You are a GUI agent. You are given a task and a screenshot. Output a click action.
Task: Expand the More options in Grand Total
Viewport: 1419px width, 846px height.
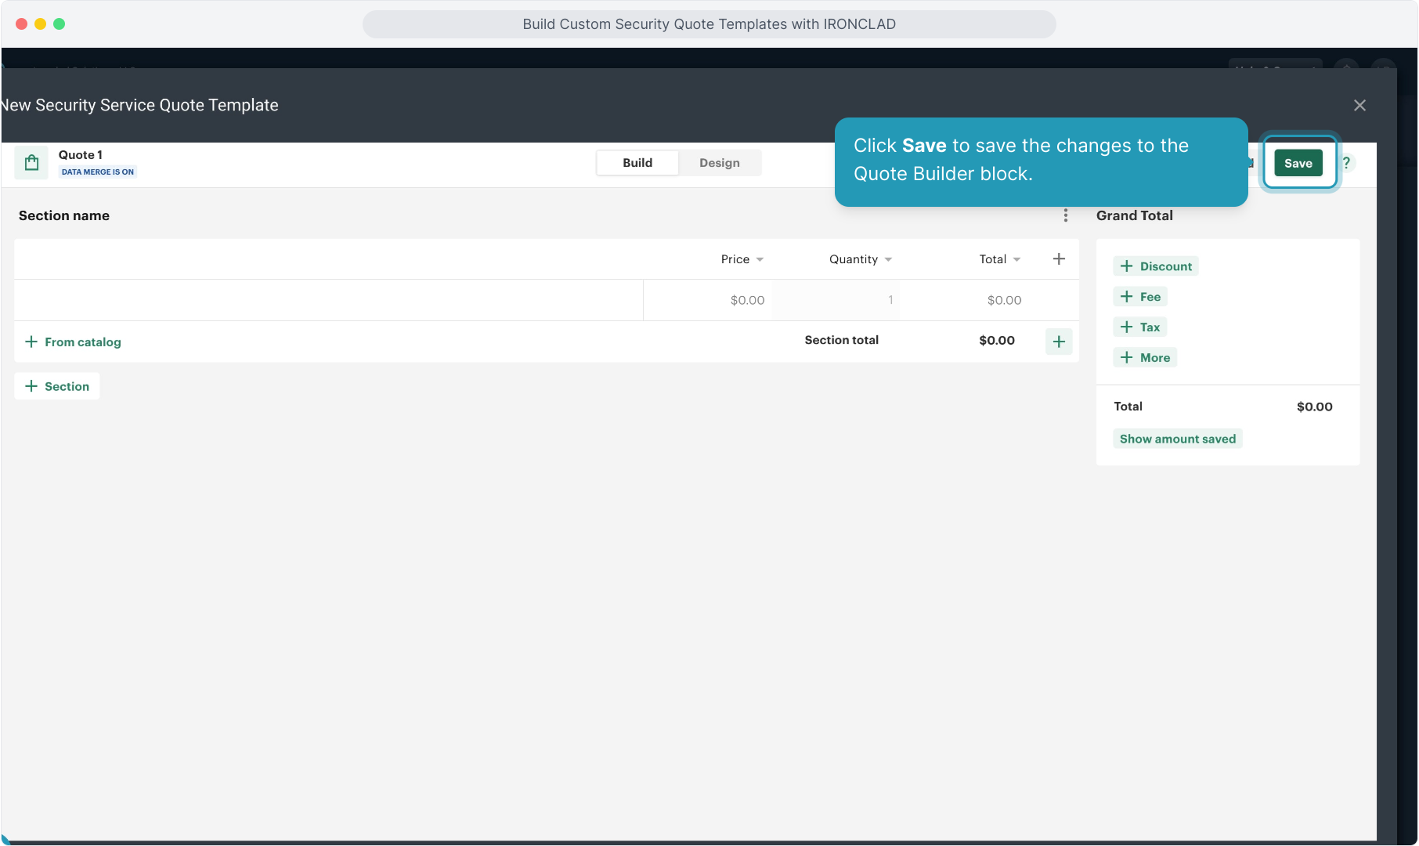pos(1145,358)
